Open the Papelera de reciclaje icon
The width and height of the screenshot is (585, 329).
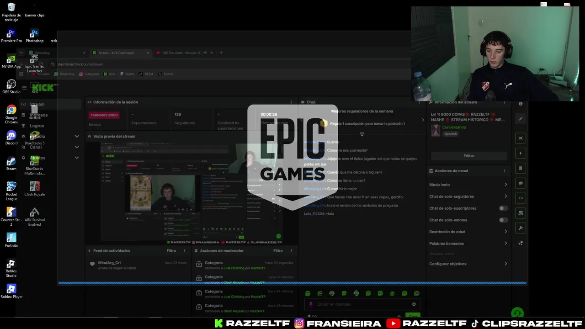coord(11,12)
